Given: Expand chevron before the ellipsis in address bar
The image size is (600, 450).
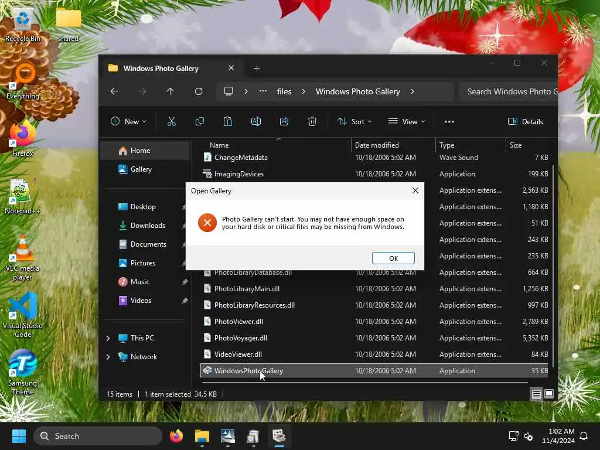Looking at the screenshot, I should tap(246, 91).
